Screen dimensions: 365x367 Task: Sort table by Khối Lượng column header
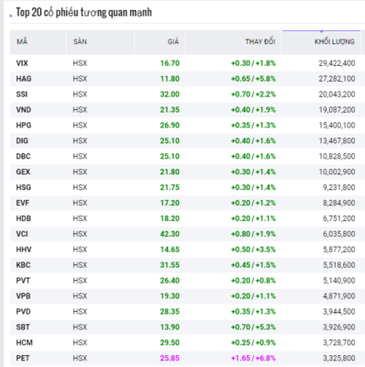click(x=335, y=41)
